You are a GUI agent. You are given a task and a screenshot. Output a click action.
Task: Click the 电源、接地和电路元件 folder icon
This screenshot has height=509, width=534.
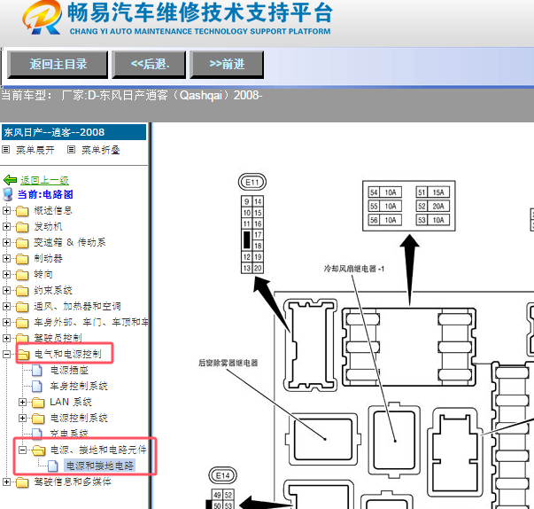coord(39,450)
